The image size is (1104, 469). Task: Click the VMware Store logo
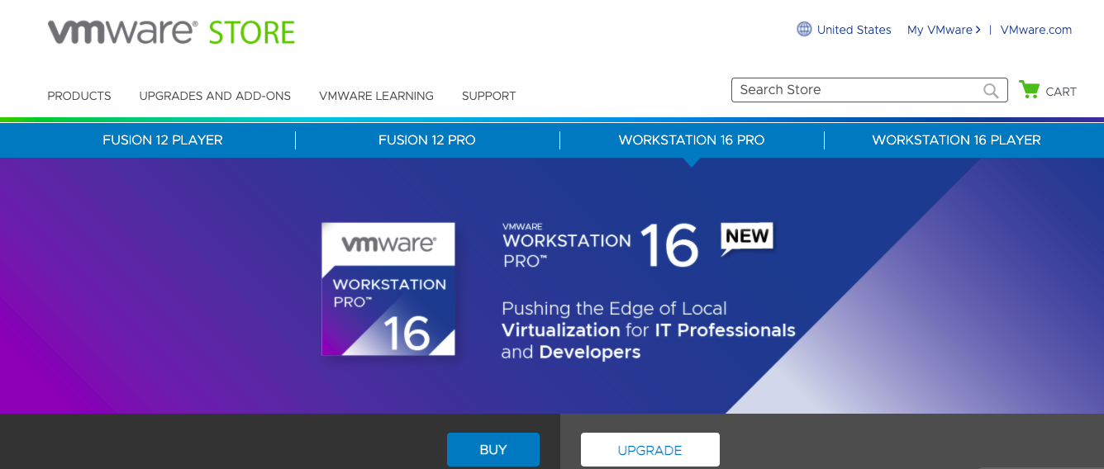[171, 32]
